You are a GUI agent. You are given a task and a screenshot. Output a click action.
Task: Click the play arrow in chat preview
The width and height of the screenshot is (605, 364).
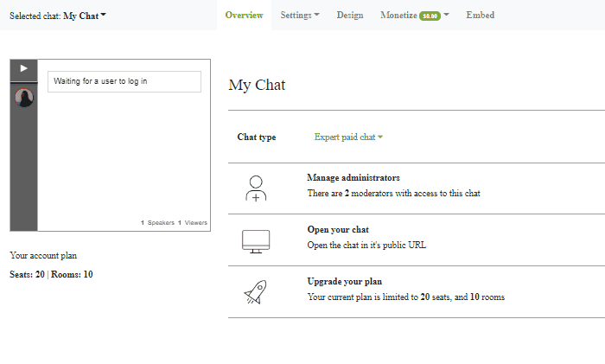click(24, 68)
